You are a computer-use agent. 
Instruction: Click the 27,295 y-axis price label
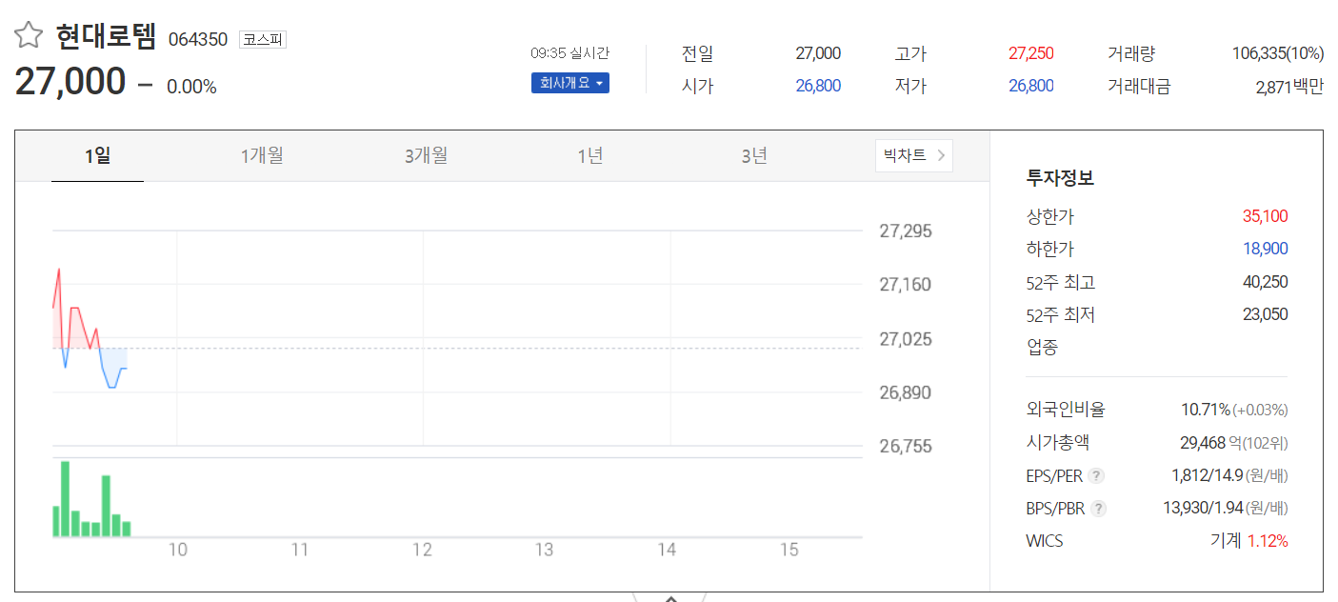(906, 231)
